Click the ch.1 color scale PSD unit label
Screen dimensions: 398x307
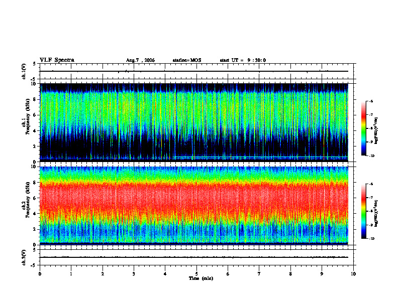pyautogui.click(x=376, y=130)
